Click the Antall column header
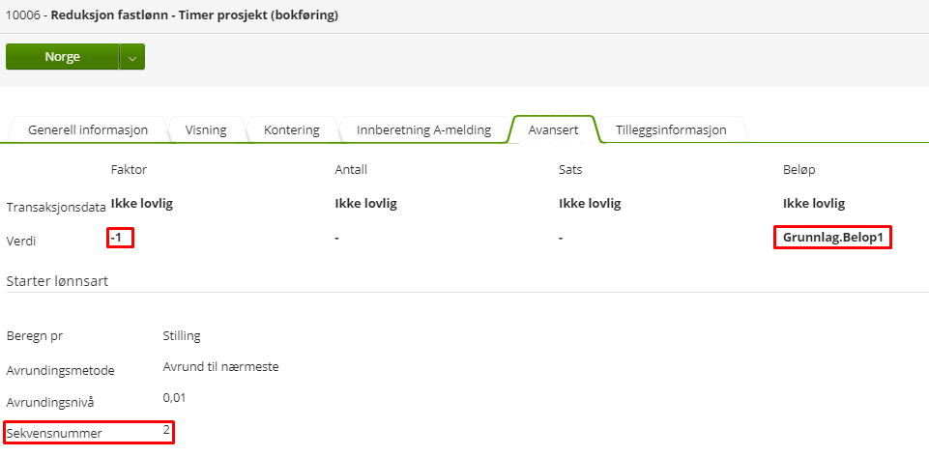The width and height of the screenshot is (929, 457). [351, 169]
